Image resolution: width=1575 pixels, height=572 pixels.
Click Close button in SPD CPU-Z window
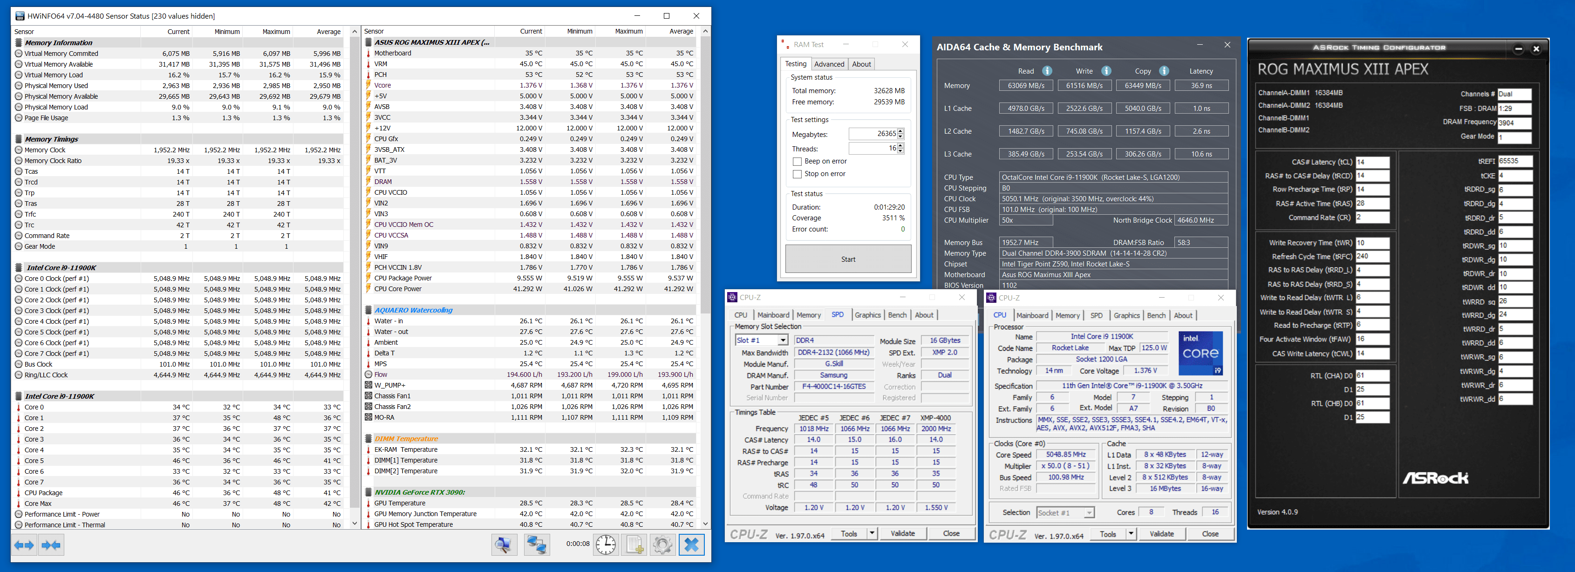[x=951, y=533]
